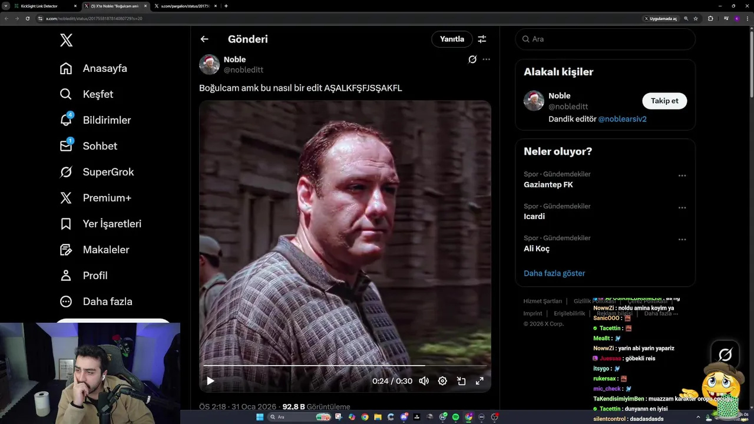The width and height of the screenshot is (754, 424).
Task: Open more options for Gaziantep FK trend
Action: tap(682, 175)
